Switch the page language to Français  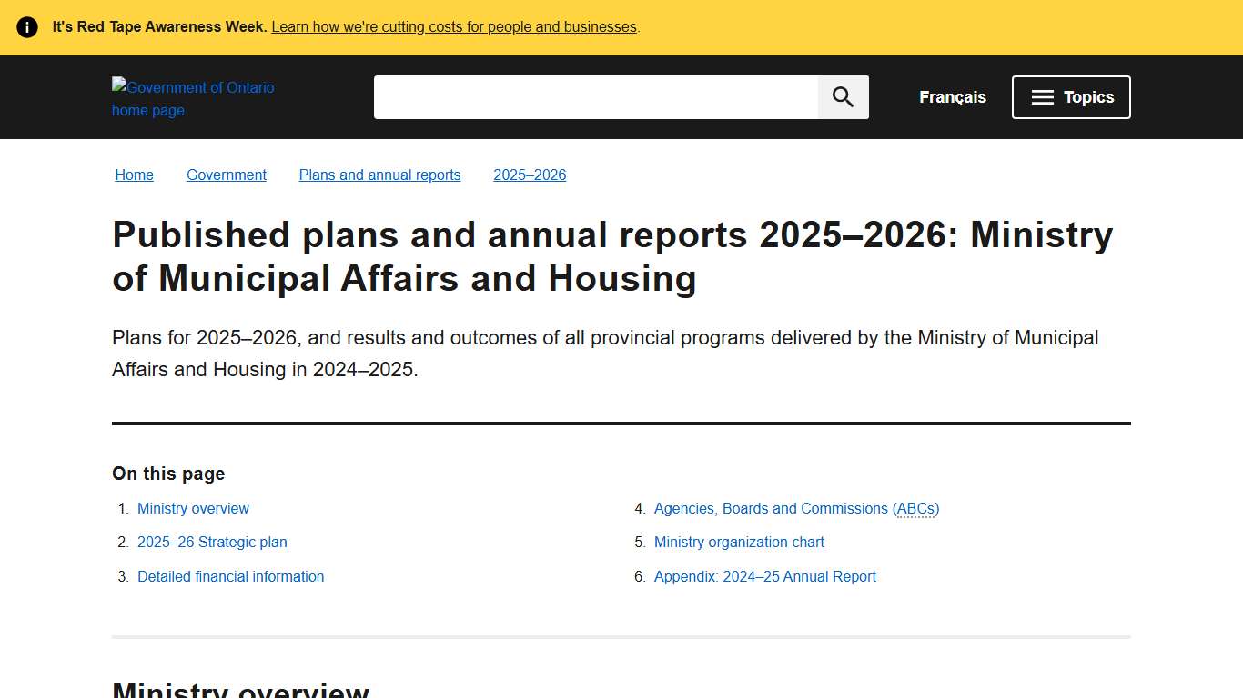(952, 96)
